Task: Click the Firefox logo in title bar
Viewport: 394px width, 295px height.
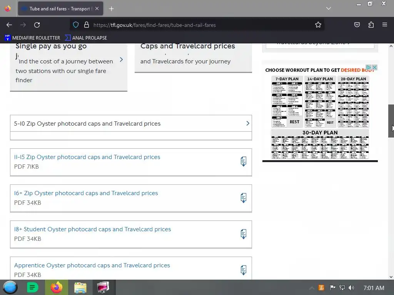Action: 8,8
